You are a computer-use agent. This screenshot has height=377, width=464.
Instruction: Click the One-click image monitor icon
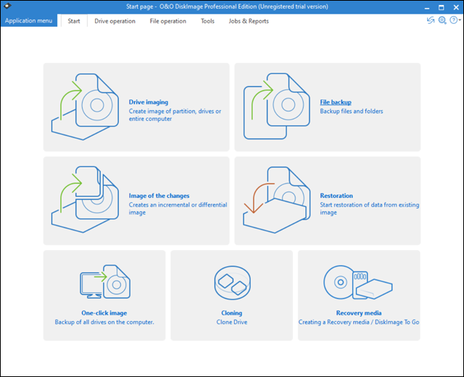pyautogui.click(x=105, y=282)
